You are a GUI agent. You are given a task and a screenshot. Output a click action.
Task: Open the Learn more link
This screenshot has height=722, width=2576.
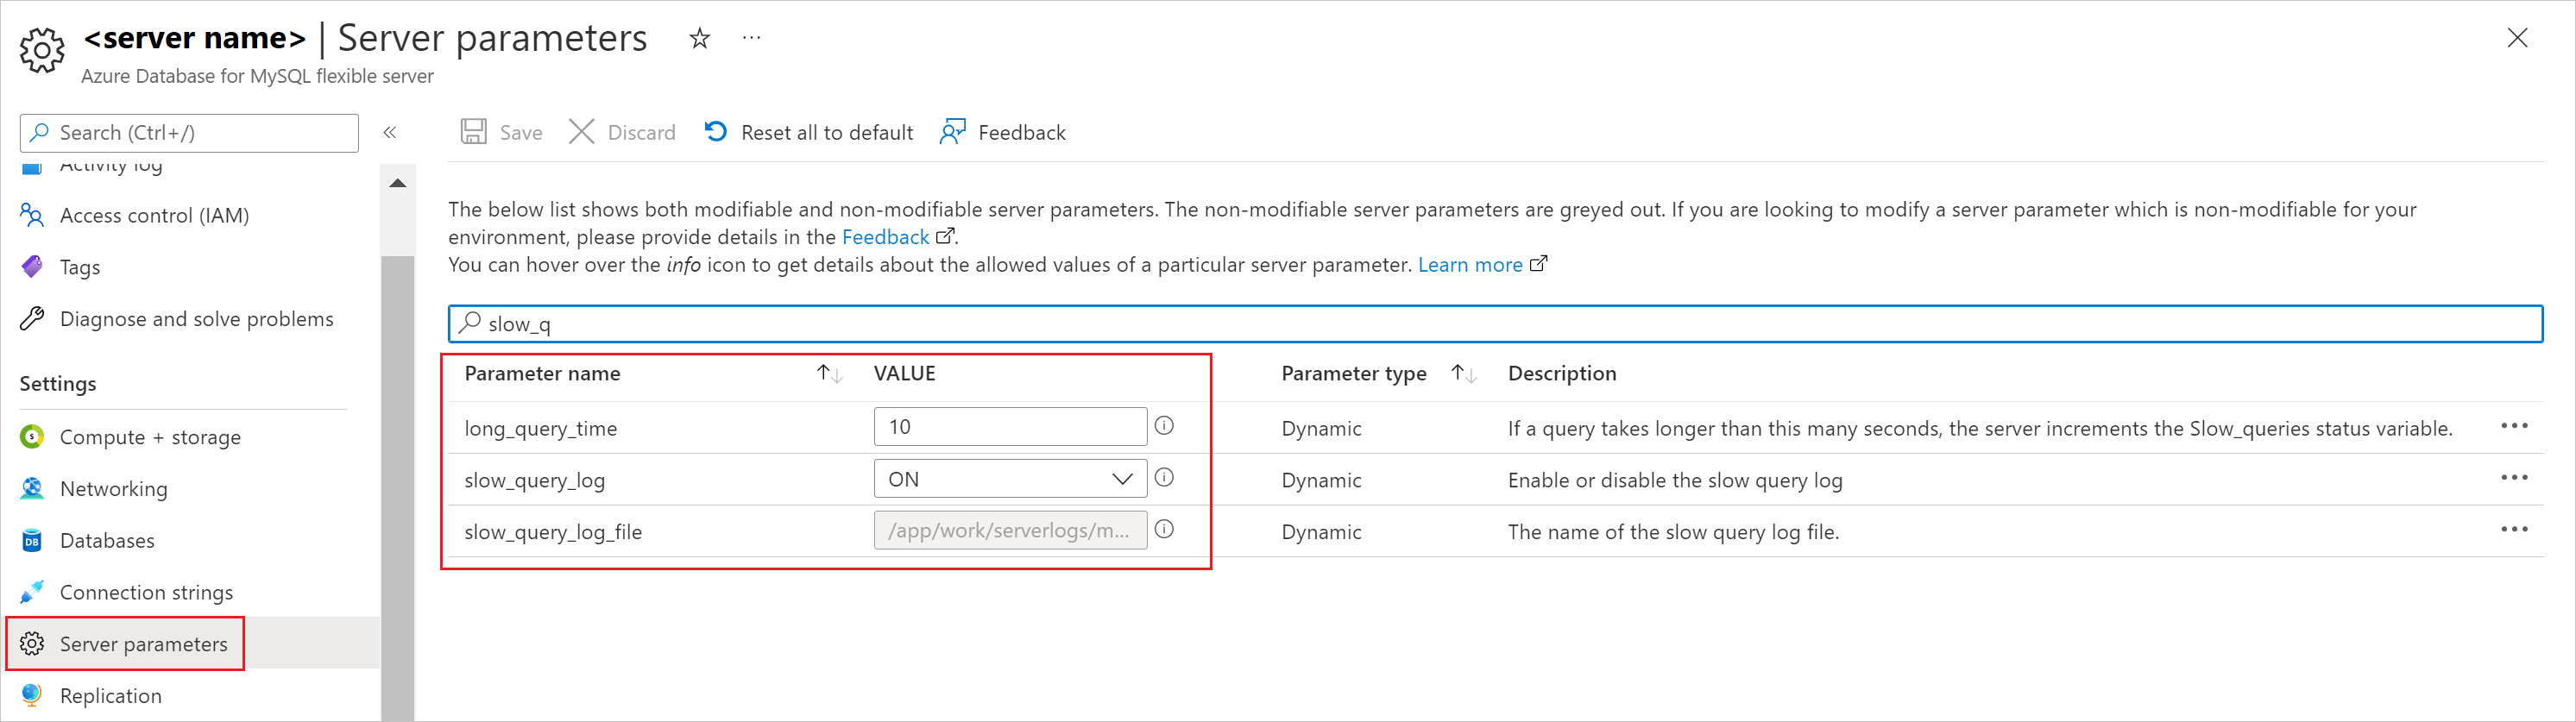(1470, 265)
